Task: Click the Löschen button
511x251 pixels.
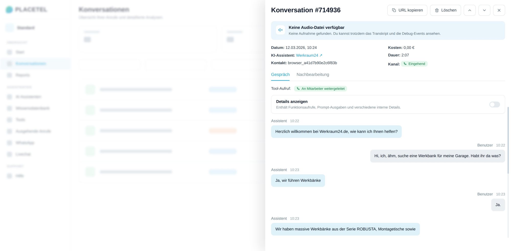Action: (445, 10)
